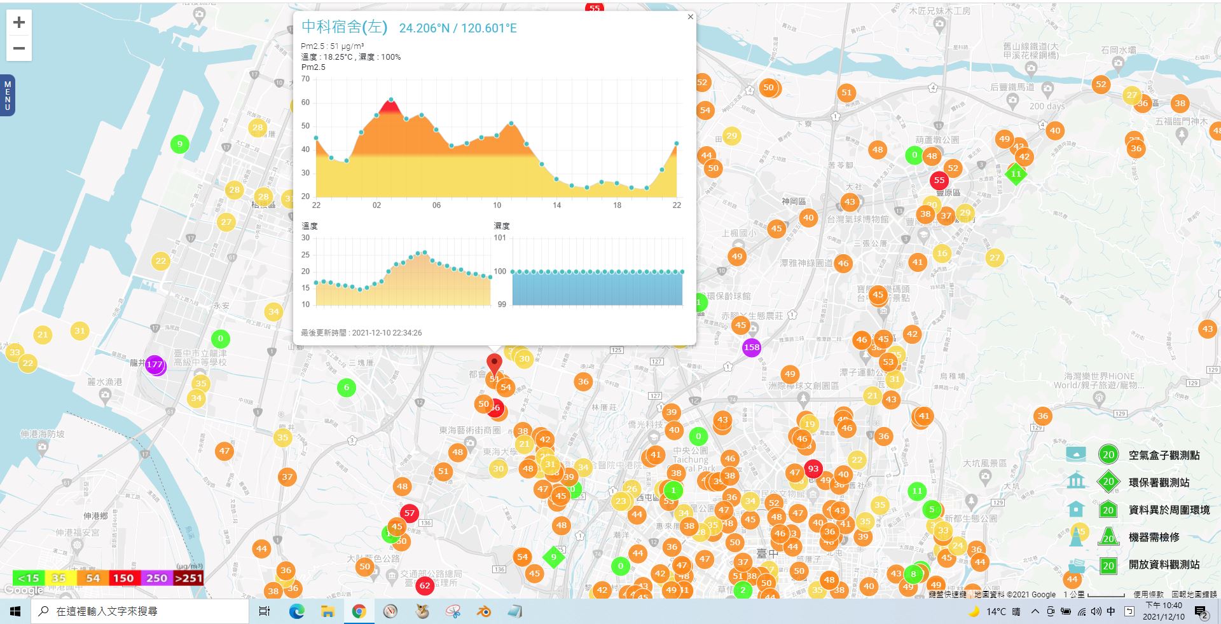Click the purple 250 legend color swatch
This screenshot has height=624, width=1221.
pyautogui.click(x=156, y=578)
